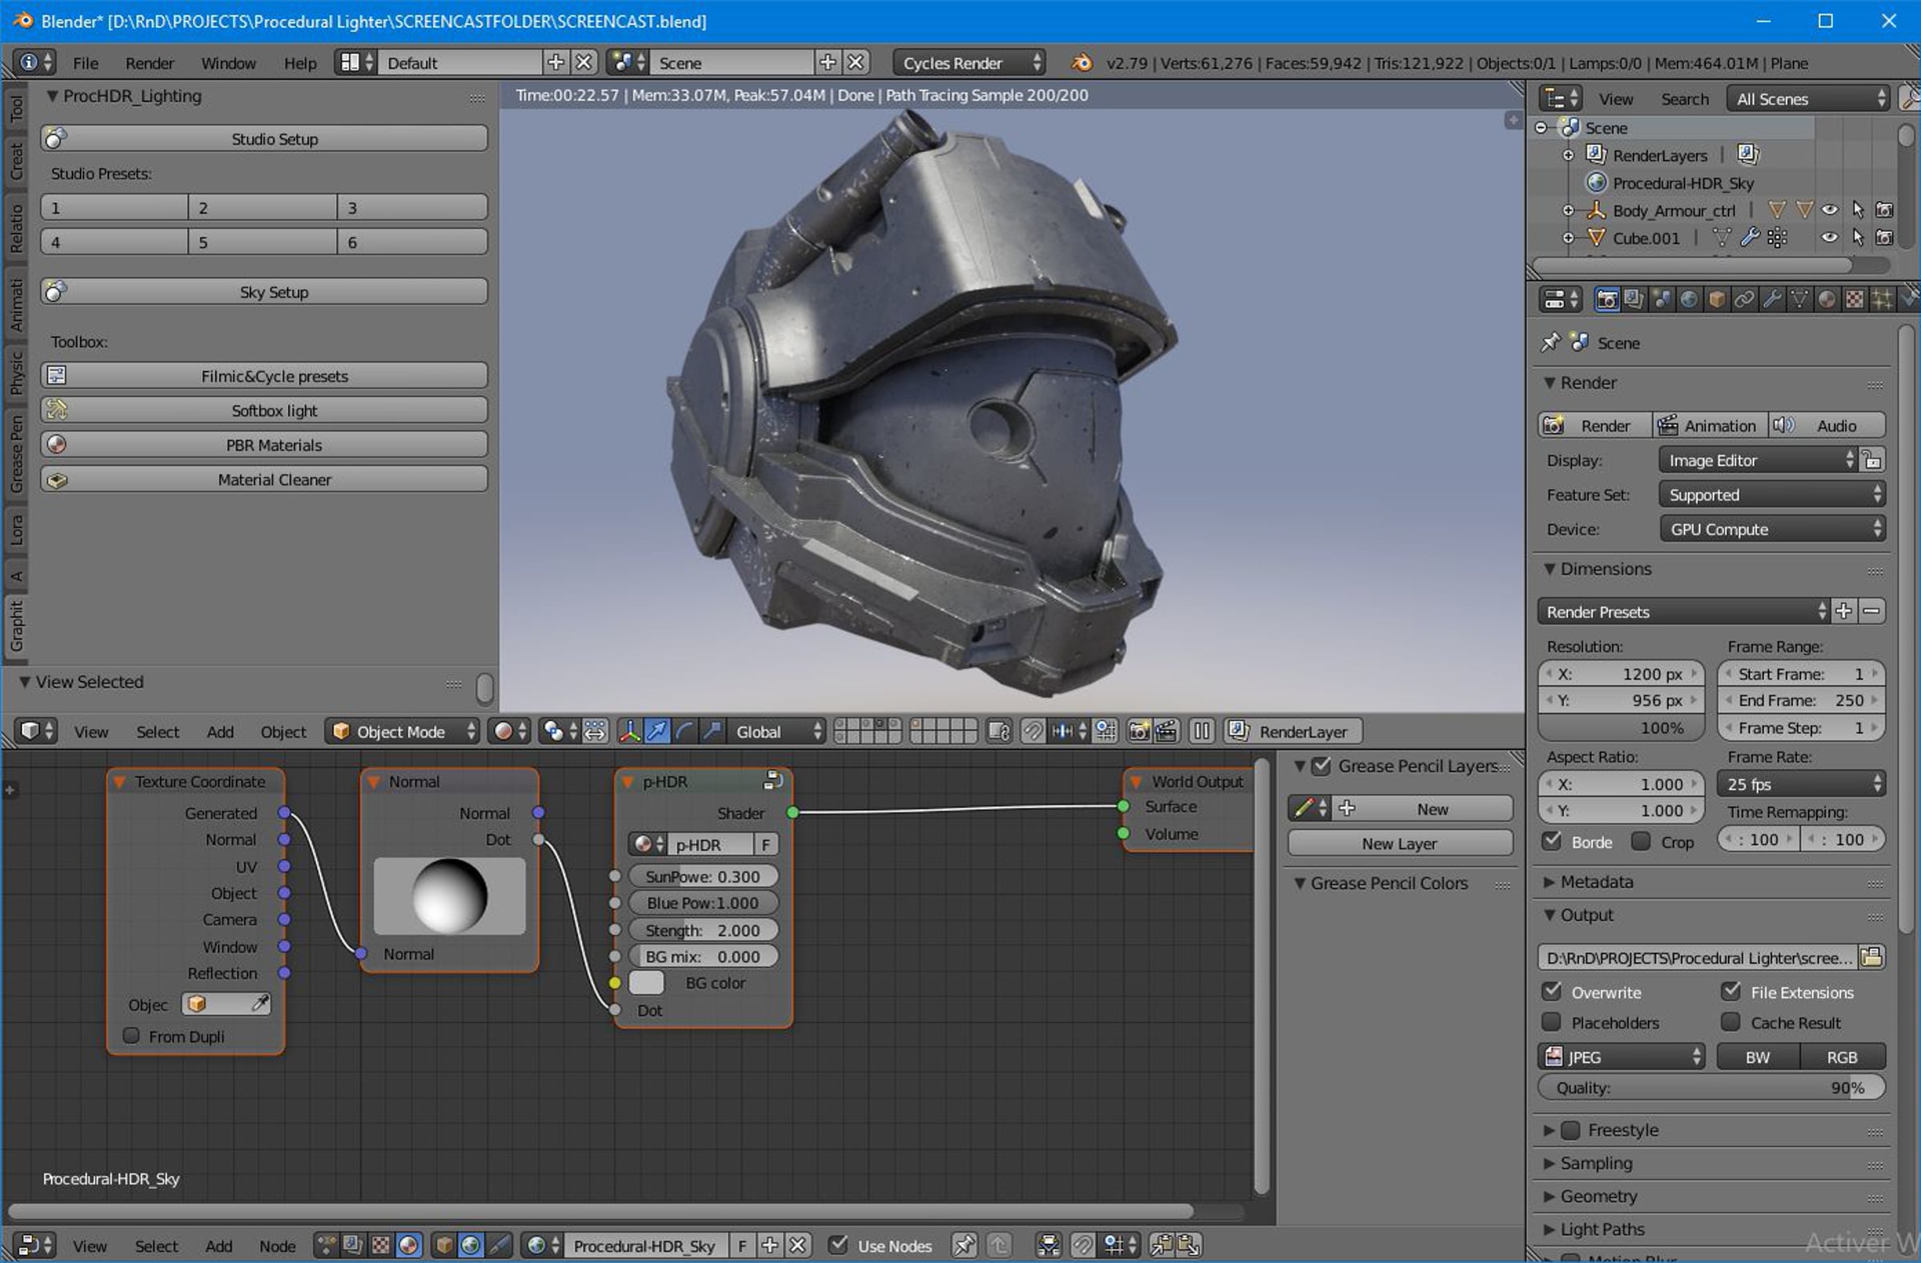This screenshot has height=1263, width=1921.
Task: Click the BG color swatch on p-HDR node
Action: pos(646,982)
